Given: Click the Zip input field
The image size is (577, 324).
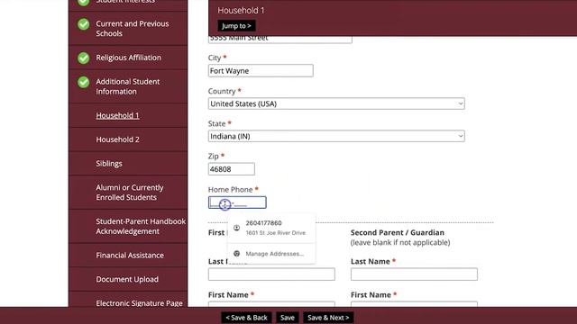Looking at the screenshot, I should 231,169.
